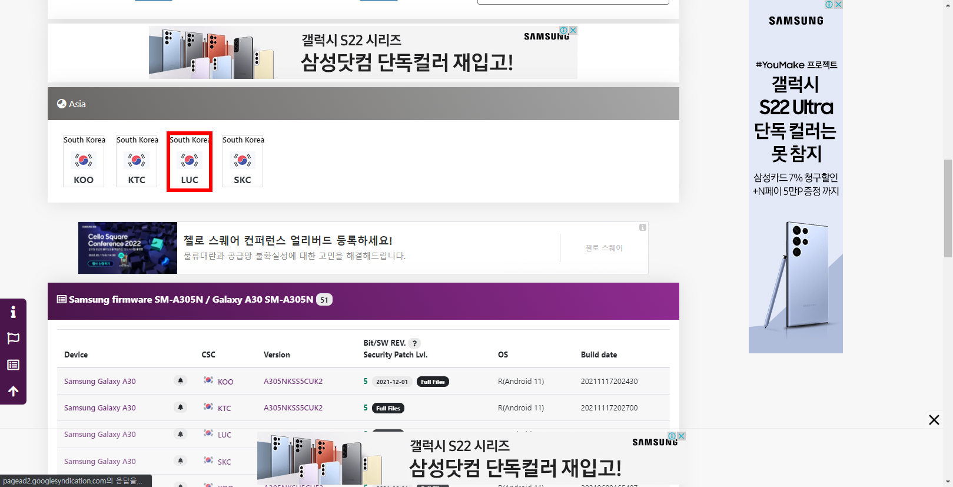Click the Version column header
Viewport: 953px width, 487px height.
click(277, 355)
